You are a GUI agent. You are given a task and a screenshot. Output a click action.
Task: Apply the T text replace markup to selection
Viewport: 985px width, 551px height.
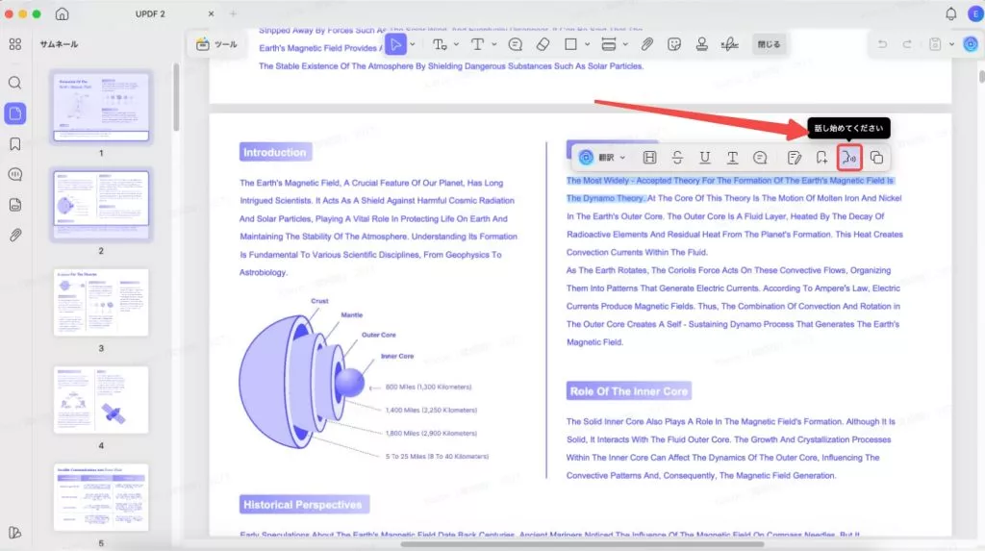coord(732,158)
